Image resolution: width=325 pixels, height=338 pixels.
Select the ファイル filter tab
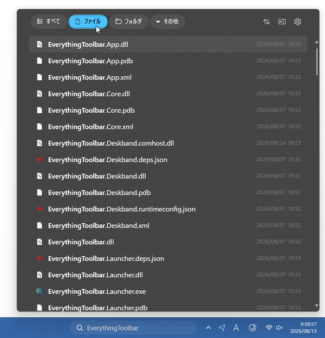88,22
